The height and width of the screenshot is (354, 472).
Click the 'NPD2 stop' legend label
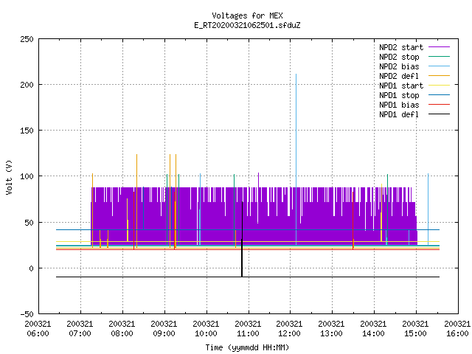point(399,57)
